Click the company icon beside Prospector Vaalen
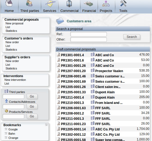 [93, 70]
